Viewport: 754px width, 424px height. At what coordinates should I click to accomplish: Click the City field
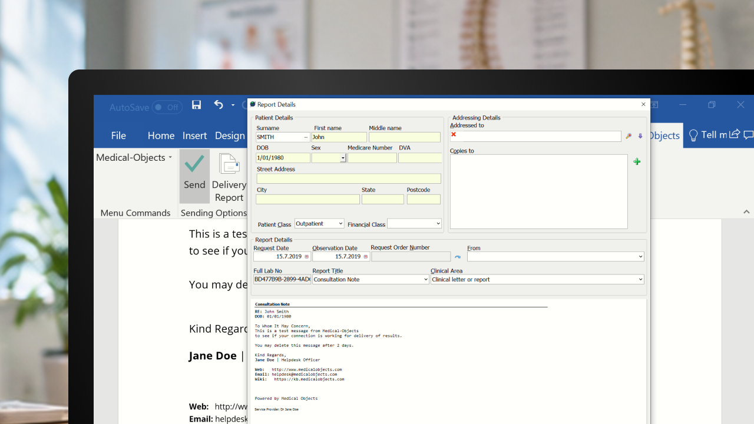[307, 200]
